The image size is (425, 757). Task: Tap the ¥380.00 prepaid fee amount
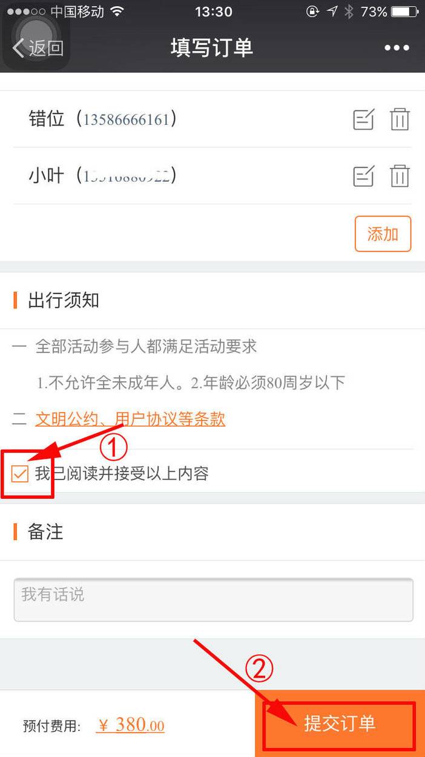point(130,725)
